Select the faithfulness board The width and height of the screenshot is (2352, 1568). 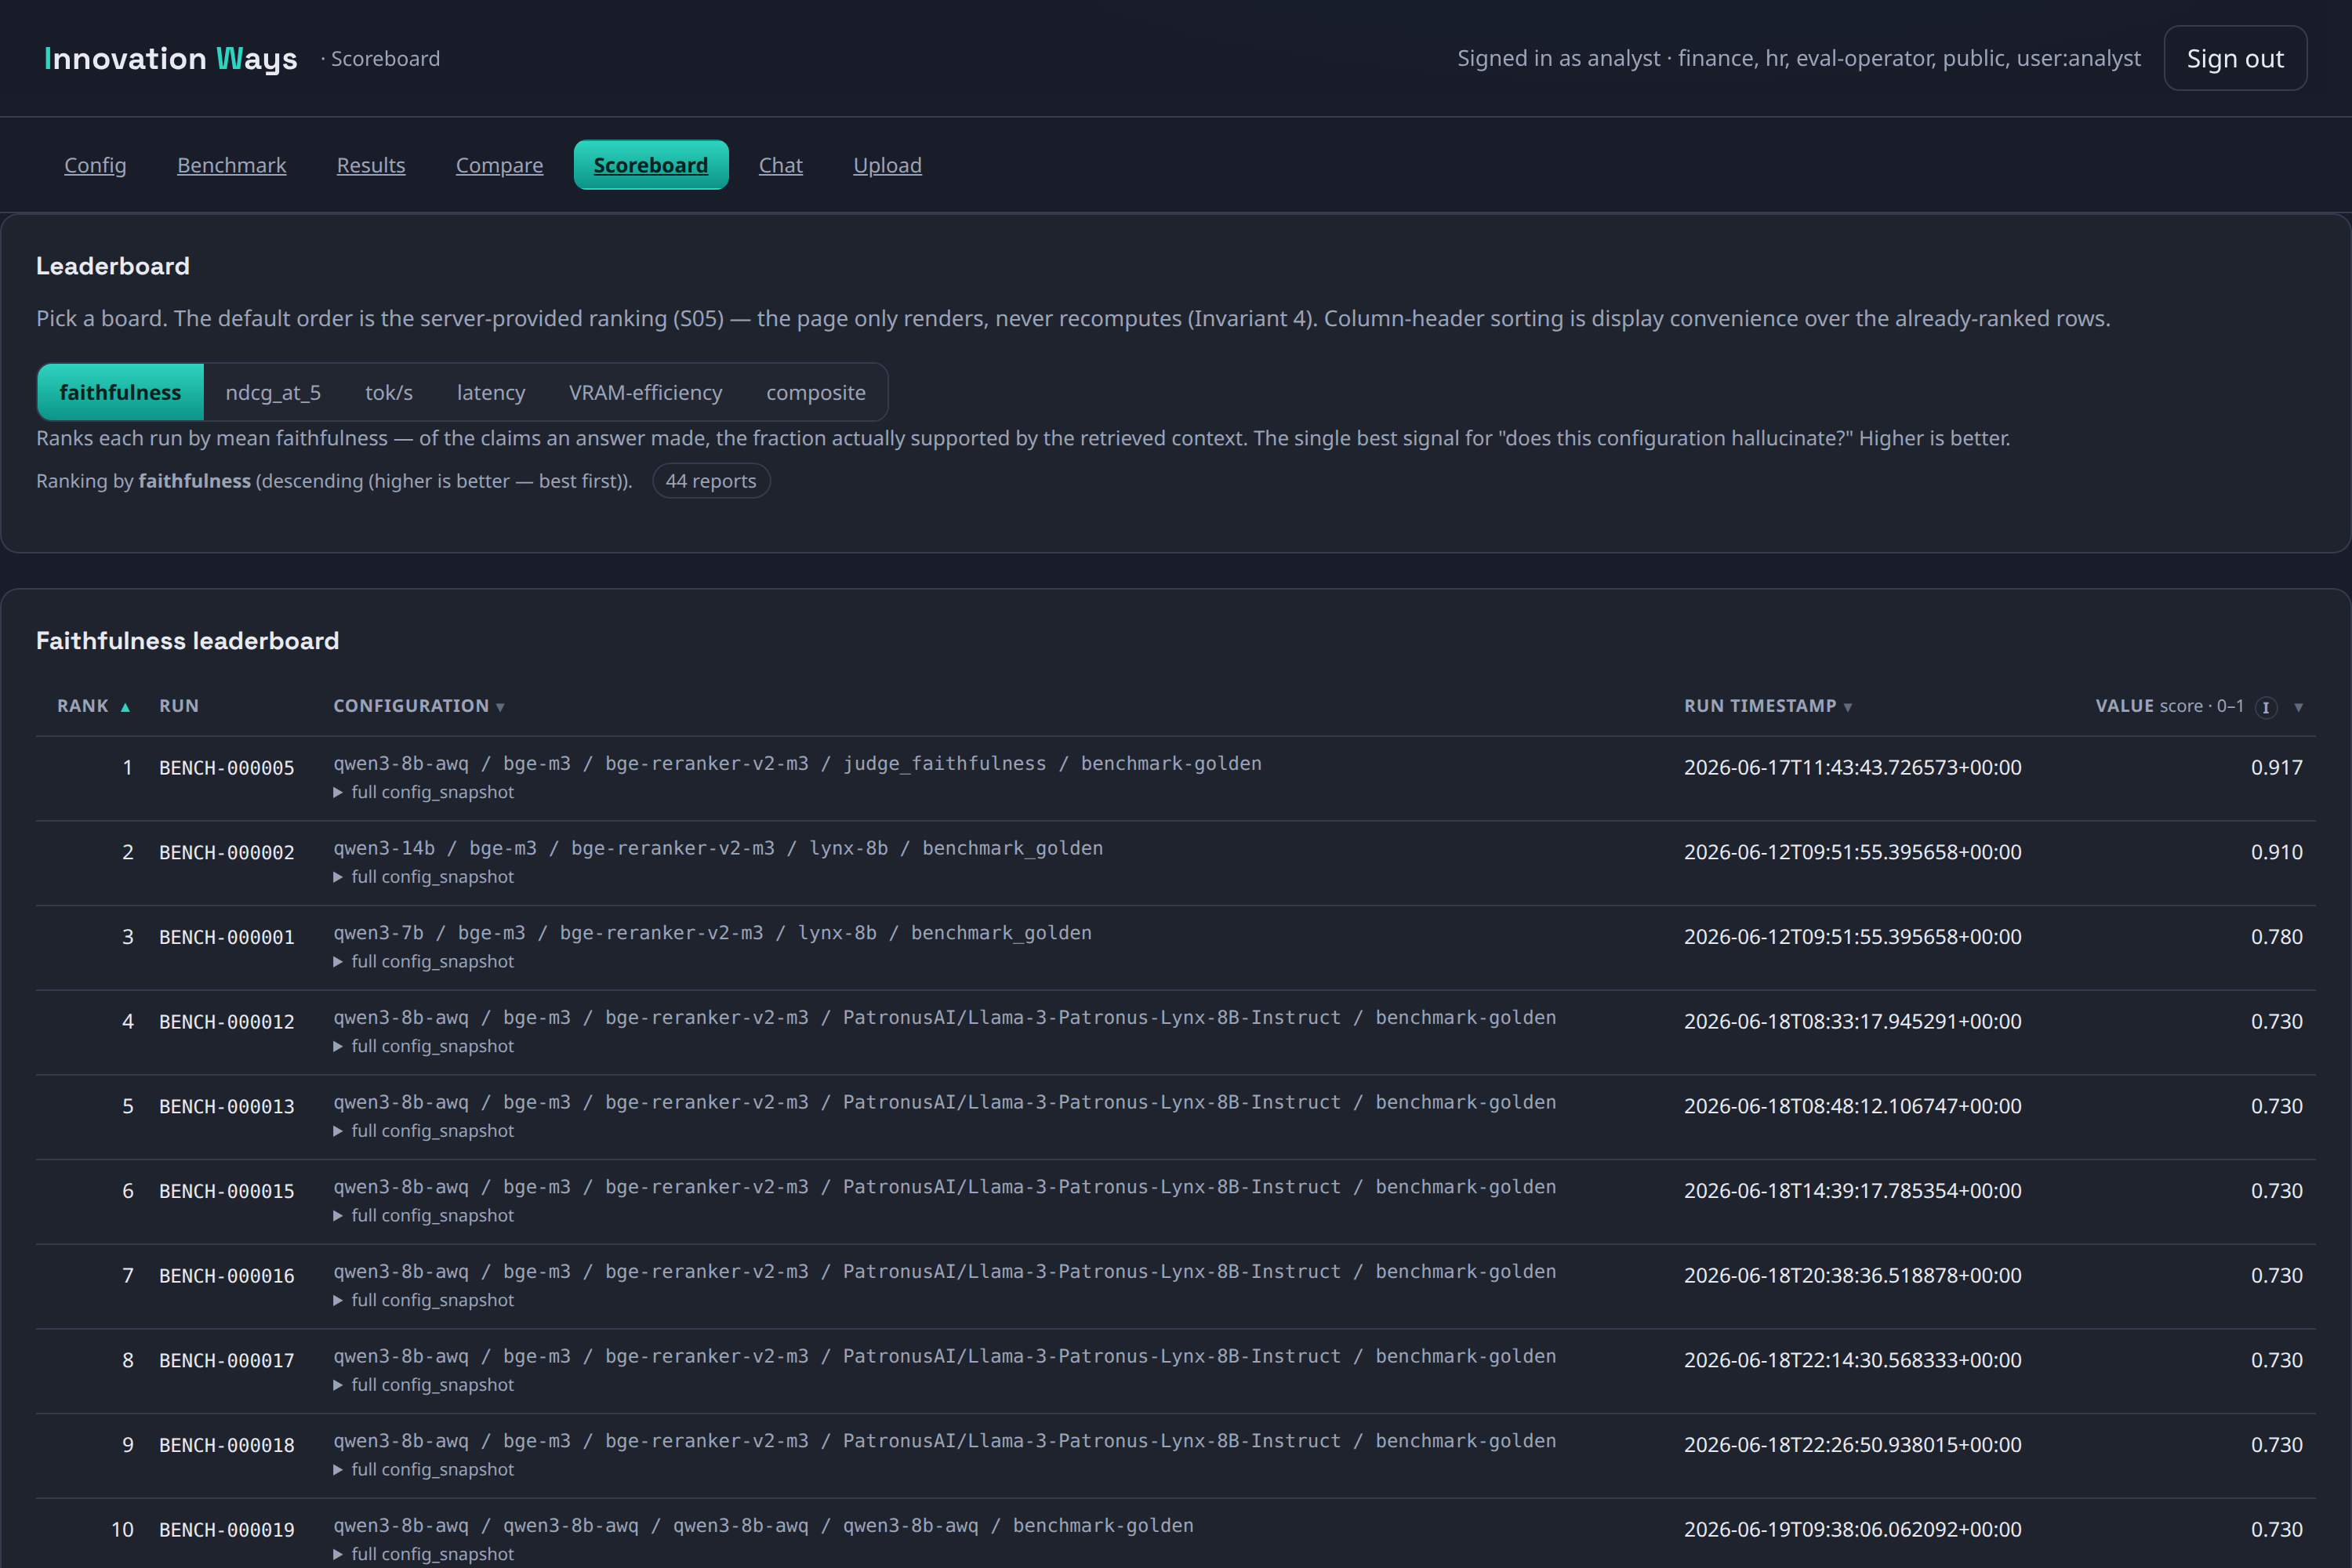click(120, 392)
